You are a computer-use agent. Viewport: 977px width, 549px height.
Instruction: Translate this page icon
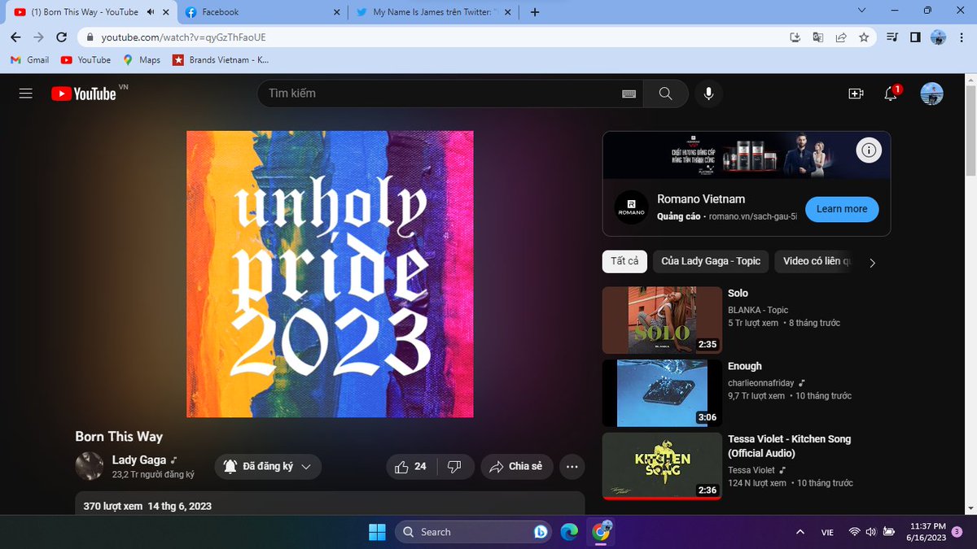[818, 37]
